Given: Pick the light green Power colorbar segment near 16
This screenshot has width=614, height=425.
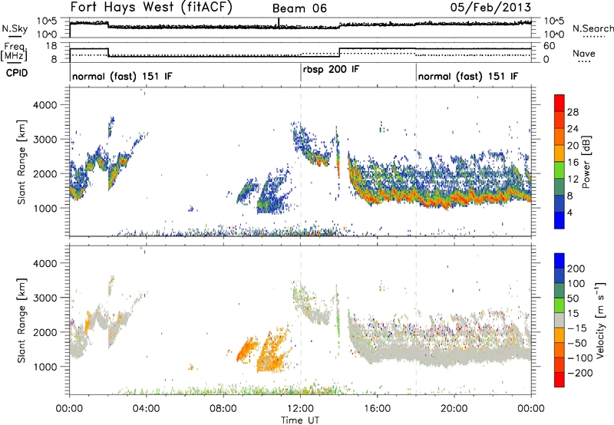Looking at the screenshot, I should coord(560,170).
